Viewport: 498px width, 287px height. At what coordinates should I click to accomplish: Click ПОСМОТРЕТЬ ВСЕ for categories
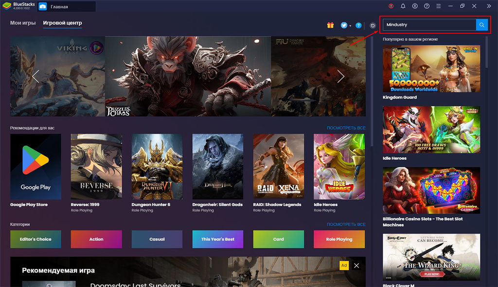point(346,224)
